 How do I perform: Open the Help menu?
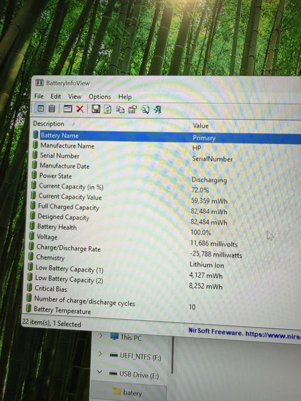click(124, 97)
